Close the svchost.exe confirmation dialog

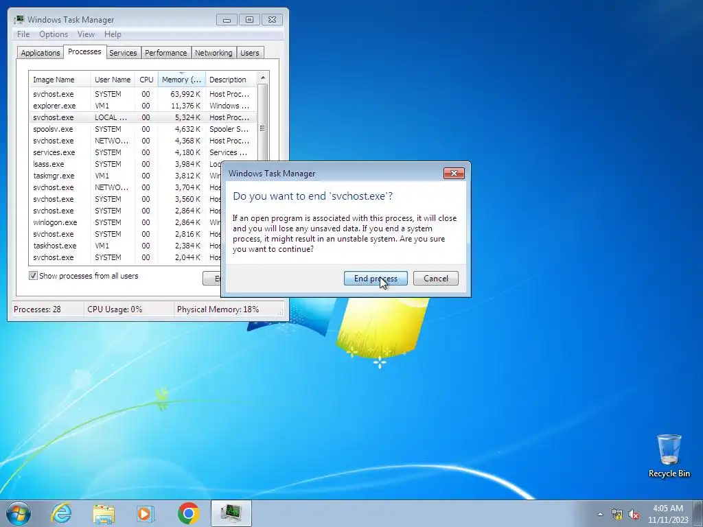click(454, 174)
